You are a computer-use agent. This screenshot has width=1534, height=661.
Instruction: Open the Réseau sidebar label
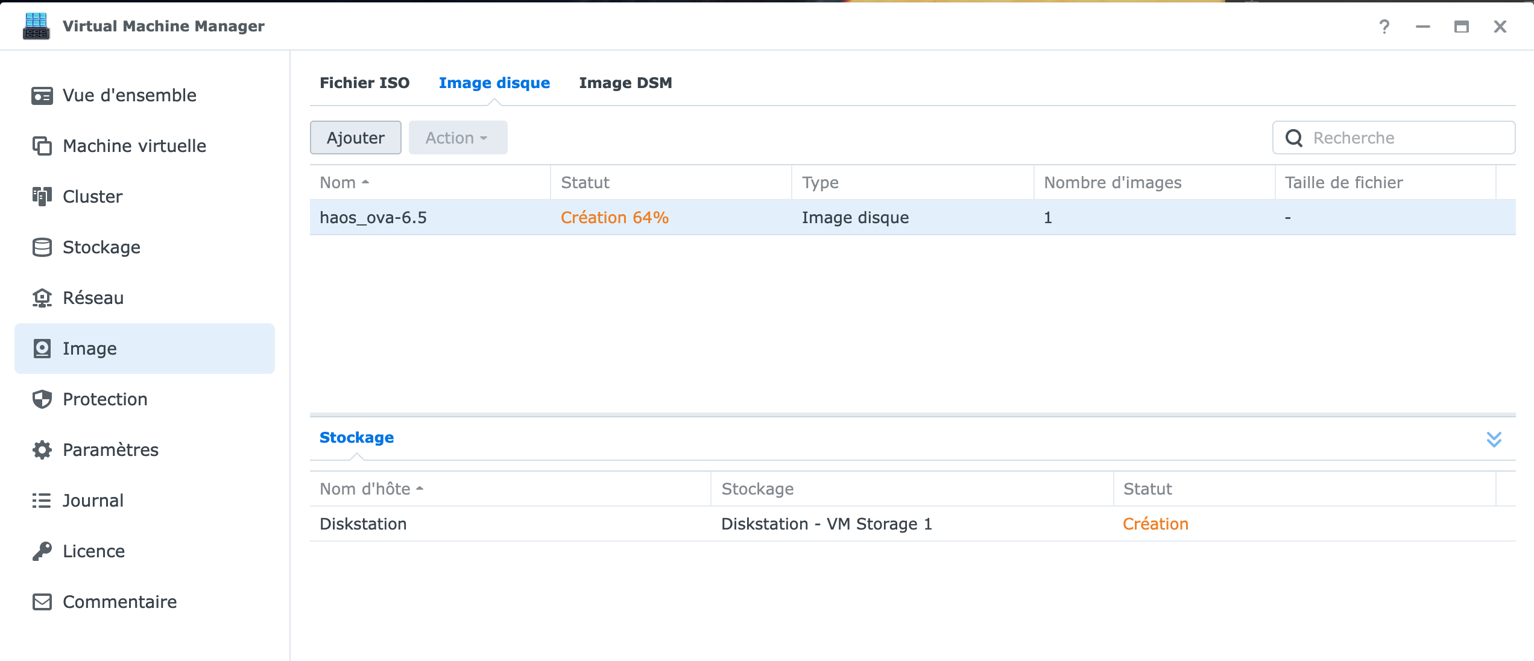tap(93, 298)
